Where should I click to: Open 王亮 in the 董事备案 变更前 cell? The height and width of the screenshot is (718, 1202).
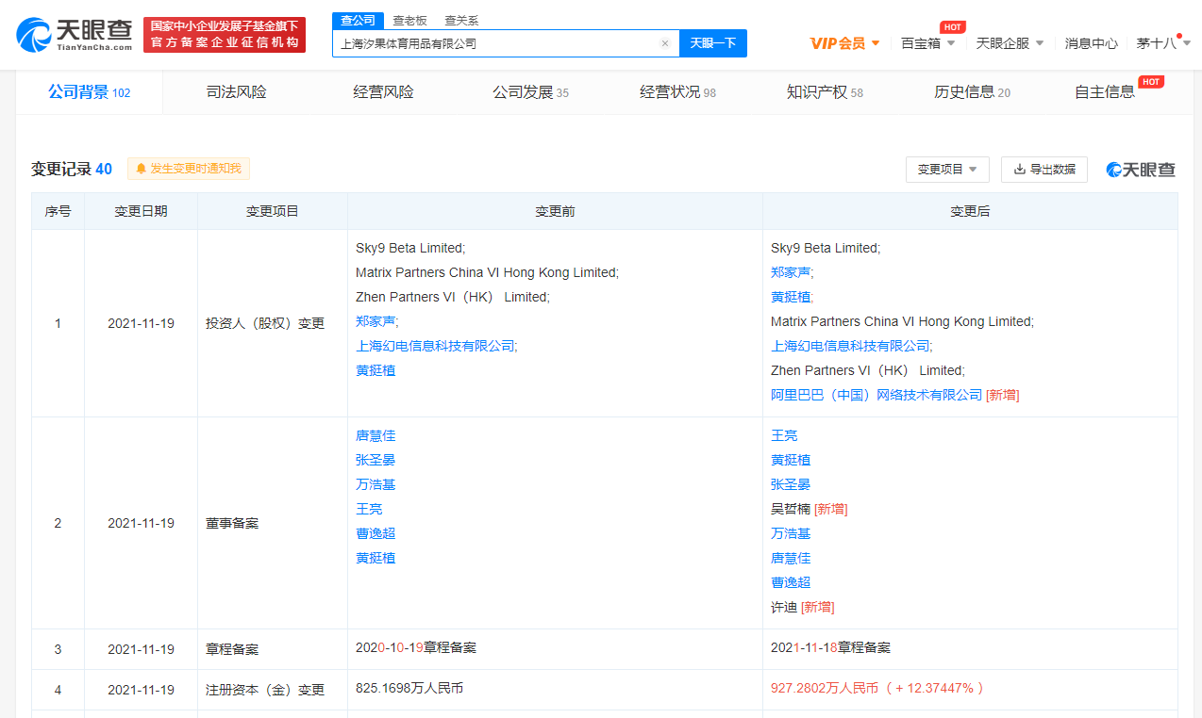coord(369,509)
